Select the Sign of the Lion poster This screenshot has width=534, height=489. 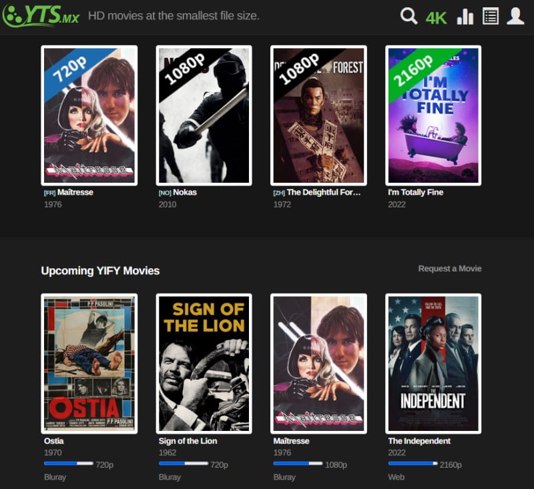[204, 364]
